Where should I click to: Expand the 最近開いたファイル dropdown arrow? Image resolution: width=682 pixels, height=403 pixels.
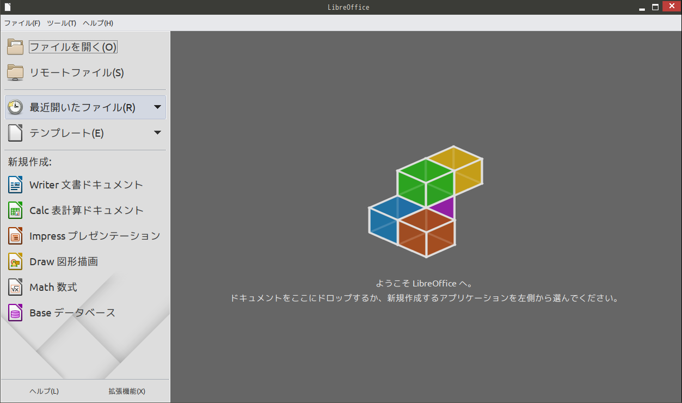pos(158,107)
